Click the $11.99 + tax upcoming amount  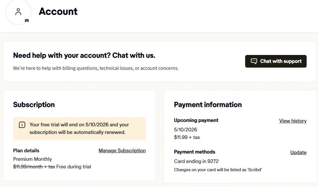[x=187, y=137]
